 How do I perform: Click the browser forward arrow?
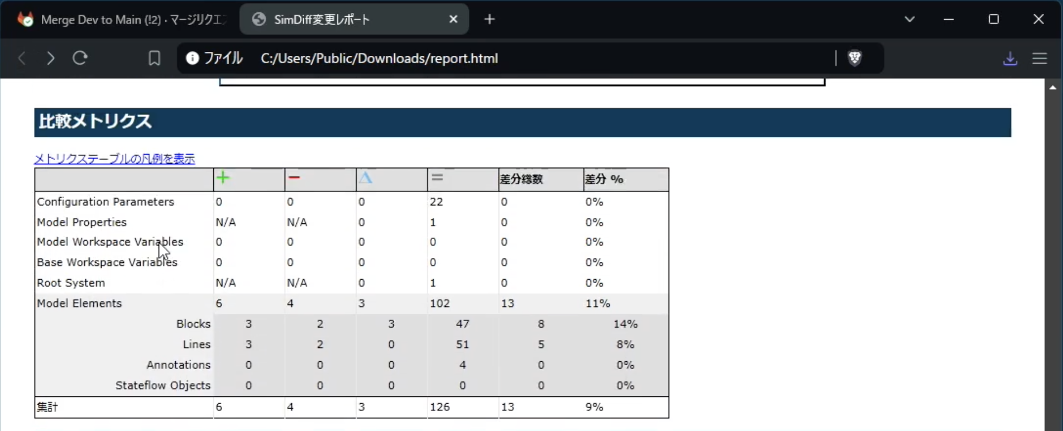click(51, 58)
